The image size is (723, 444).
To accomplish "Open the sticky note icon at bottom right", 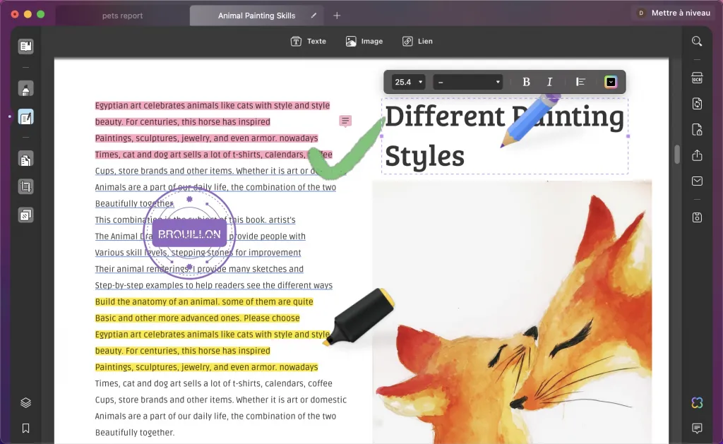I will [x=697, y=428].
